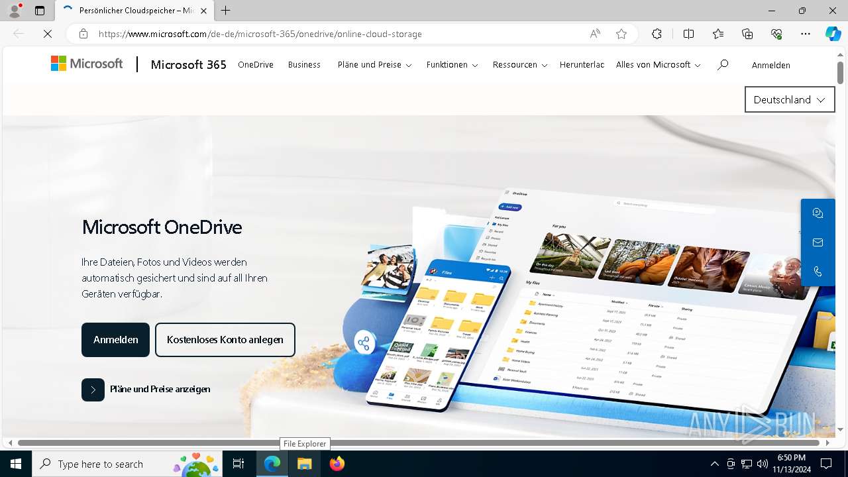Viewport: 848px width, 477px height.
Task: Toggle Split screen view
Action: (688, 34)
